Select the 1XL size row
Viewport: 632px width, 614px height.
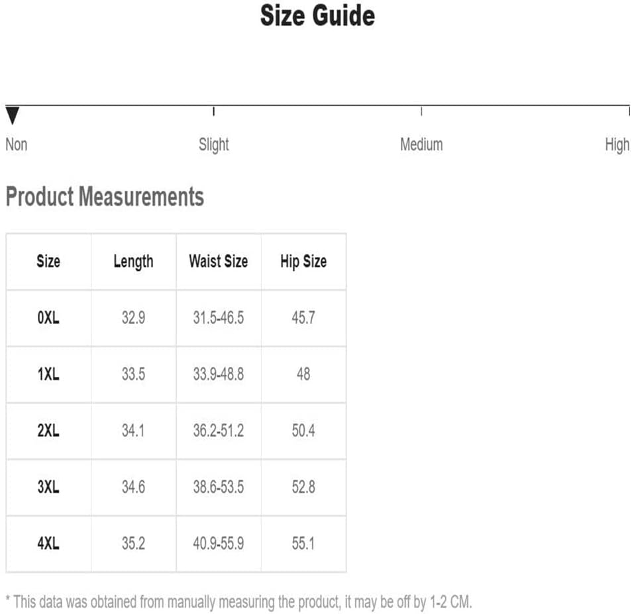48,374
